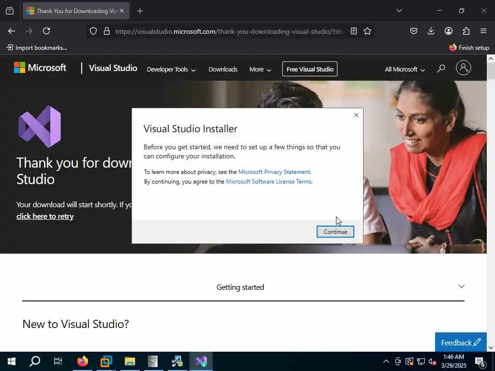The image size is (495, 371).
Task: Click the URL address field
Action: pyautogui.click(x=230, y=31)
